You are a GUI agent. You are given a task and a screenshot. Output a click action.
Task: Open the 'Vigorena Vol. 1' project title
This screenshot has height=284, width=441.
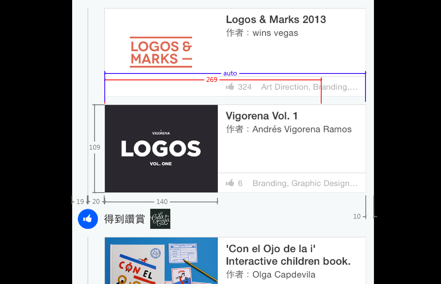tap(262, 116)
